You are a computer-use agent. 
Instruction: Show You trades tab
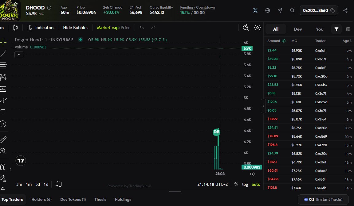[320, 29]
